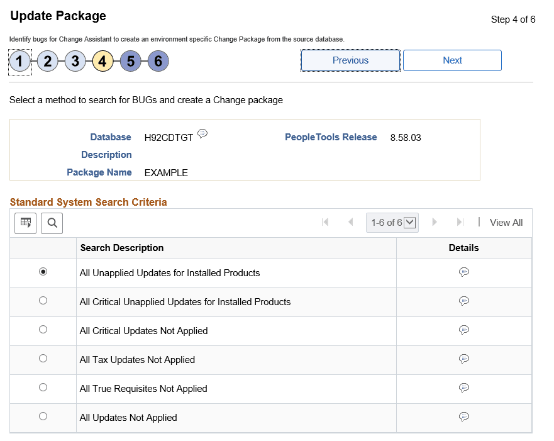
Task: Open the grid action menu icon
Action: pyautogui.click(x=25, y=223)
